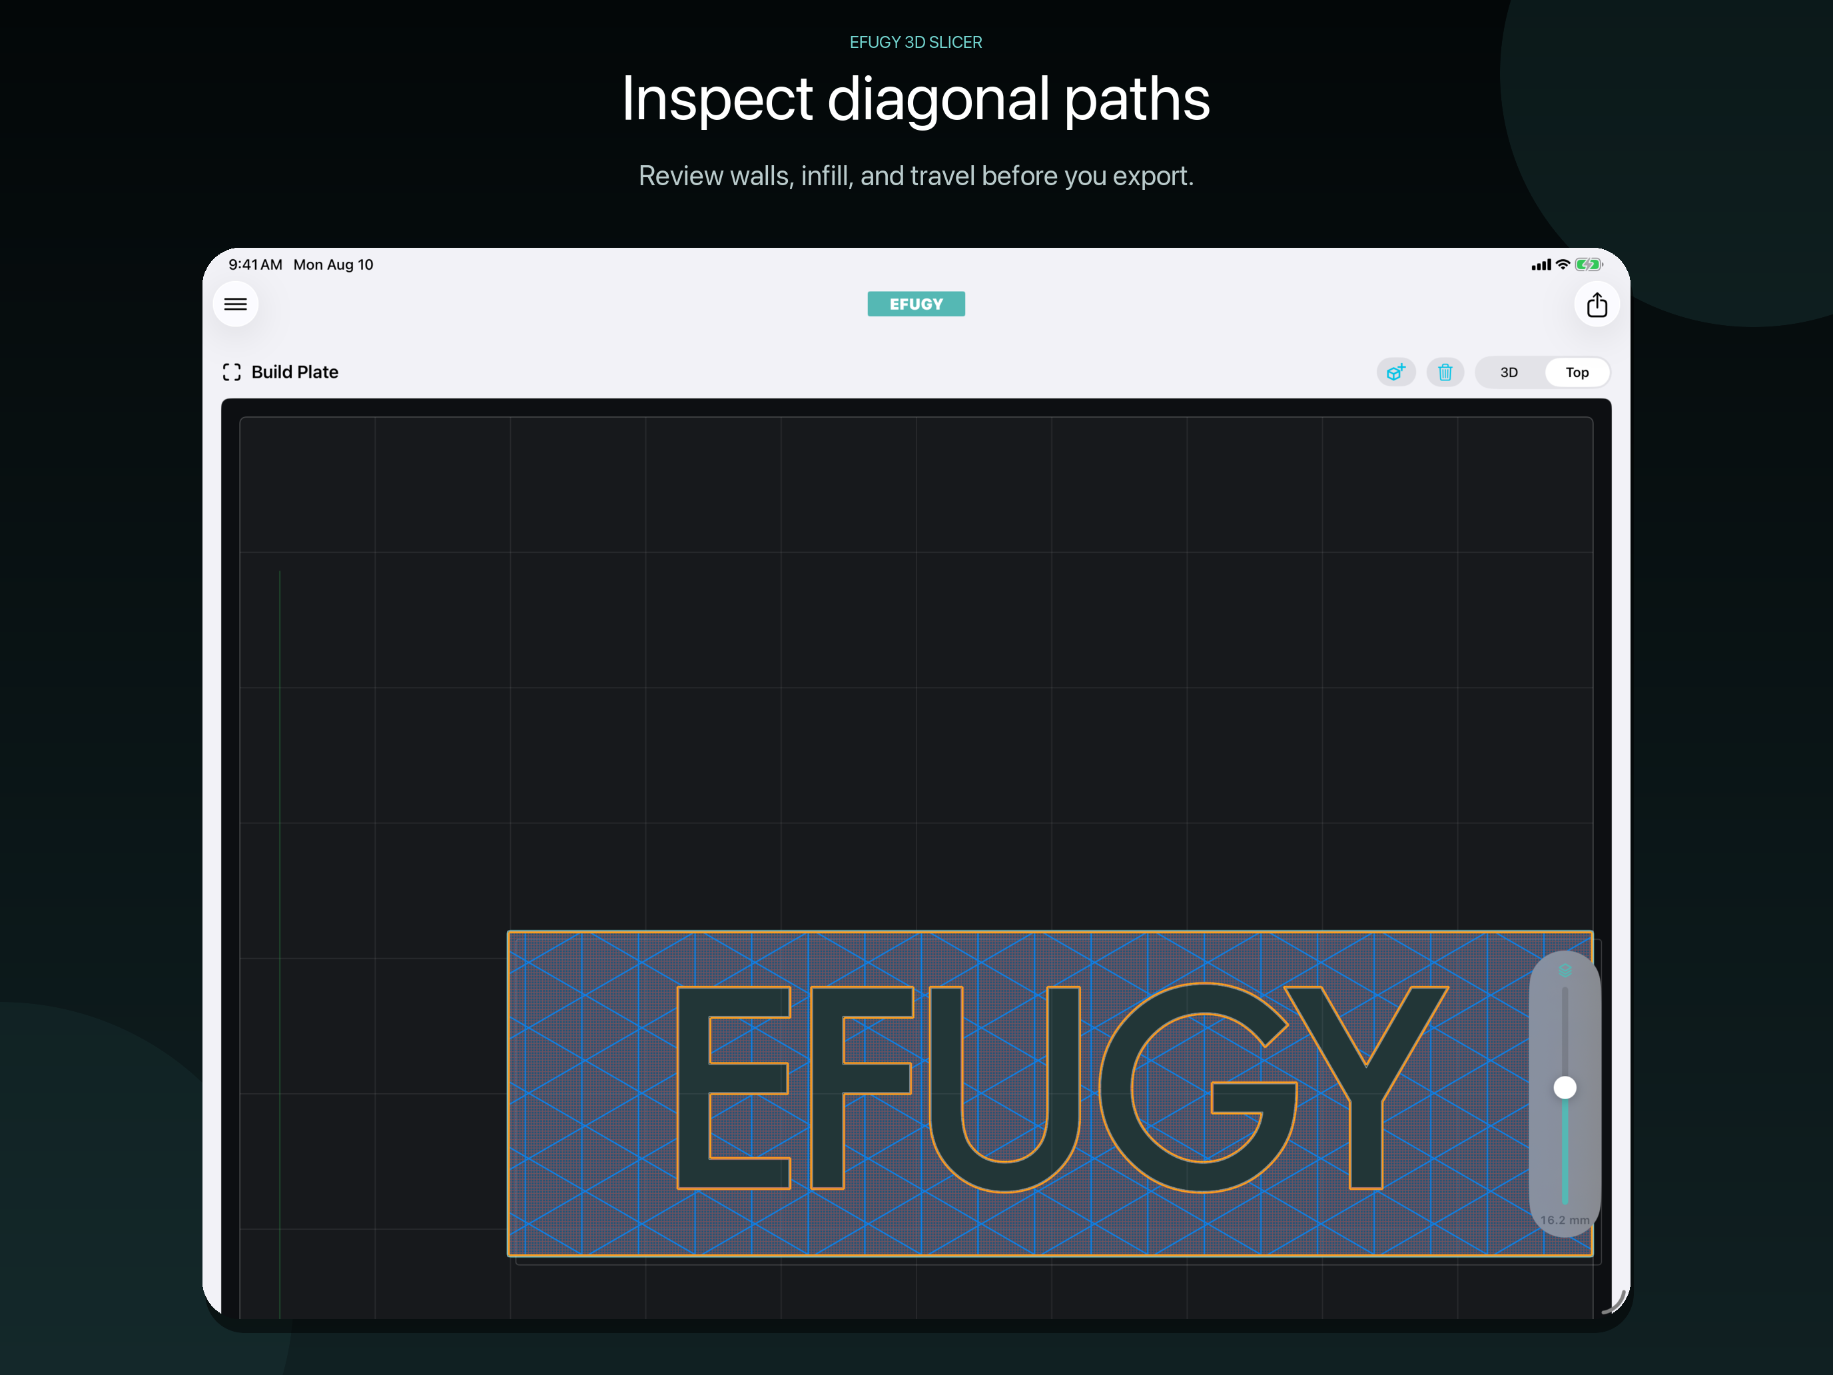Click the Build Plate label

click(x=295, y=372)
